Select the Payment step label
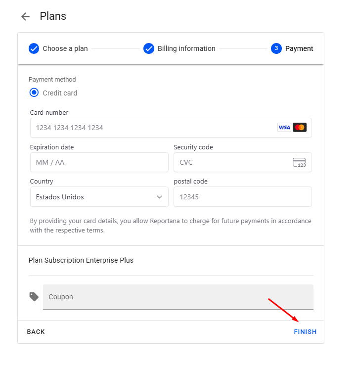This screenshot has width=358, height=369. coord(299,48)
